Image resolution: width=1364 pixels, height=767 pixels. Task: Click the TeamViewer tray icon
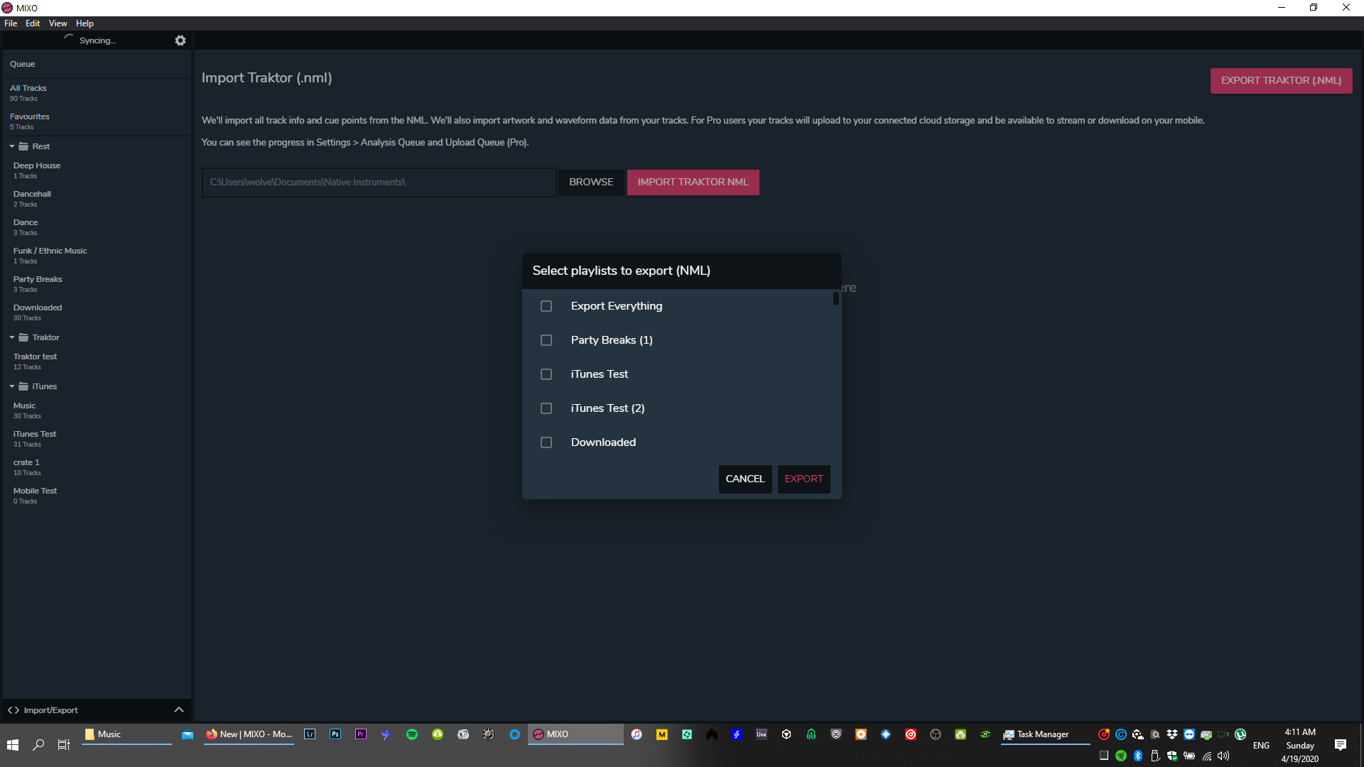(1189, 734)
